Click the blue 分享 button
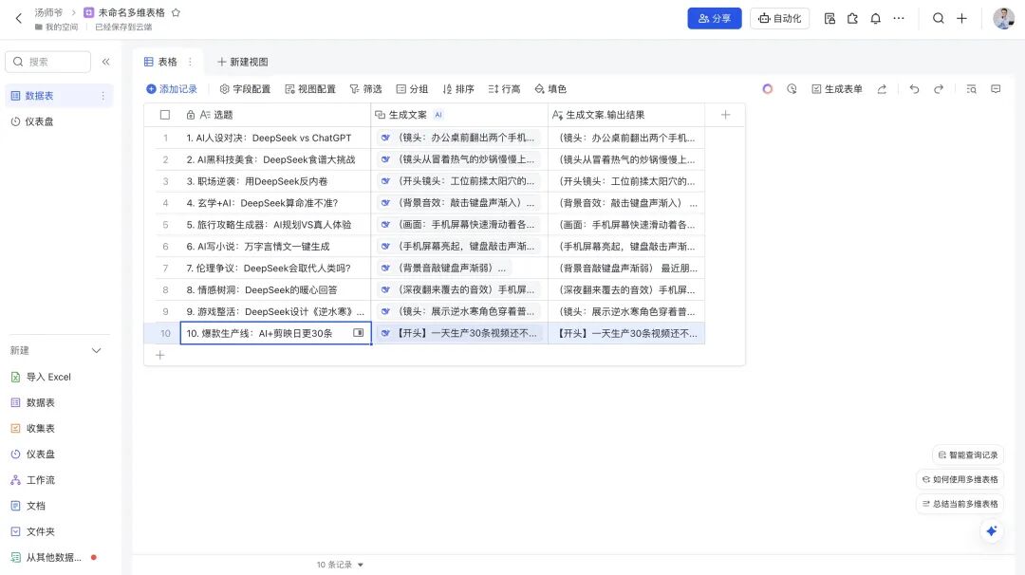Image resolution: width=1025 pixels, height=575 pixels. [x=714, y=18]
